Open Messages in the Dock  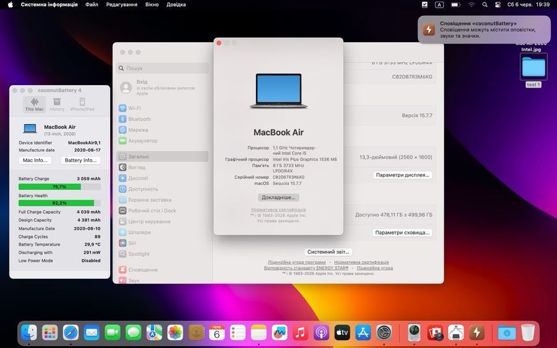pos(134,333)
